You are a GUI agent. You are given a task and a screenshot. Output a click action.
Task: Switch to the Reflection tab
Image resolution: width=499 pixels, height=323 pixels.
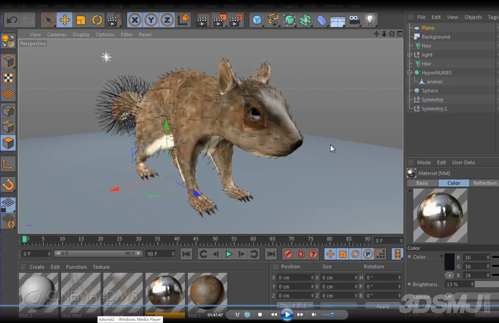485,183
